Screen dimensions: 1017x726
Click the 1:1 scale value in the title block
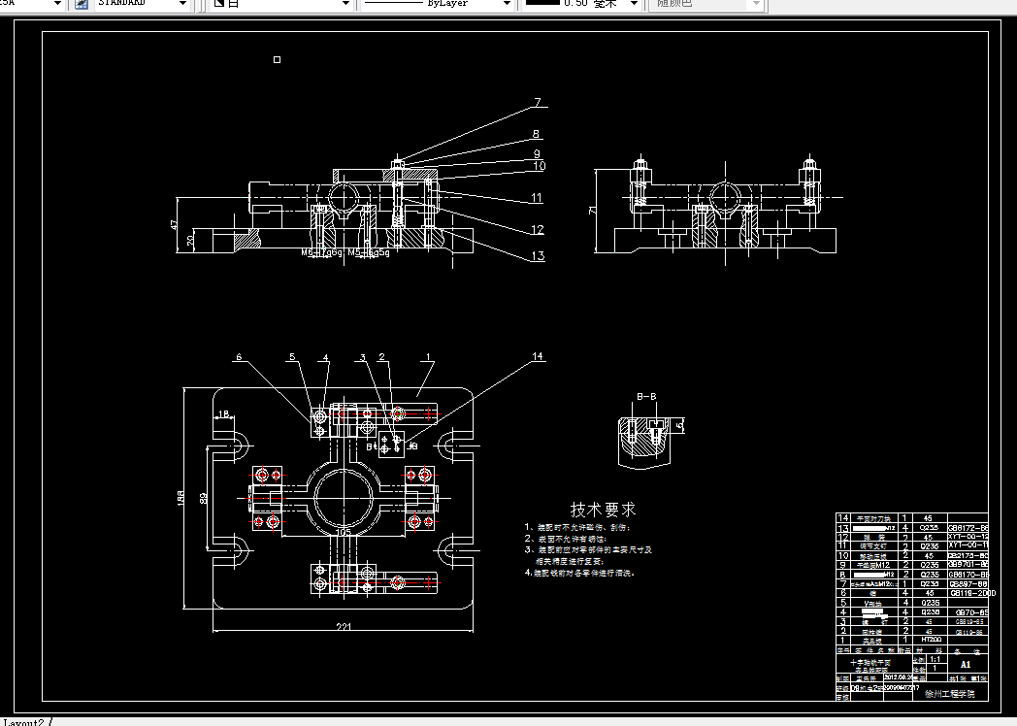click(x=935, y=659)
